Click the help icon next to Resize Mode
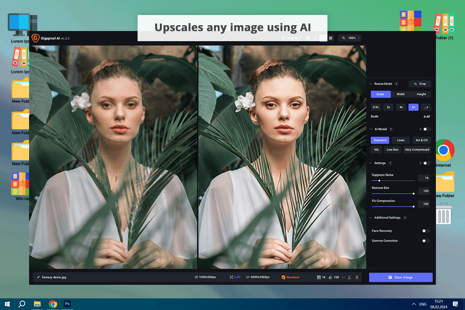The image size is (465, 310). tap(397, 84)
